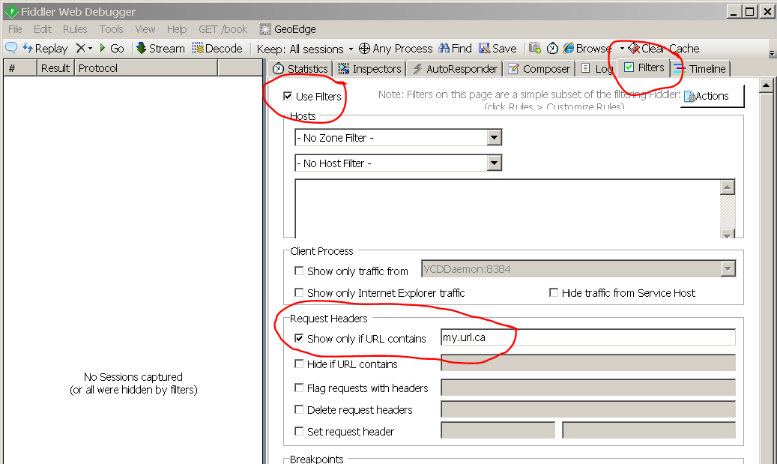Click the Actions button
The height and width of the screenshot is (464, 777).
tap(712, 96)
